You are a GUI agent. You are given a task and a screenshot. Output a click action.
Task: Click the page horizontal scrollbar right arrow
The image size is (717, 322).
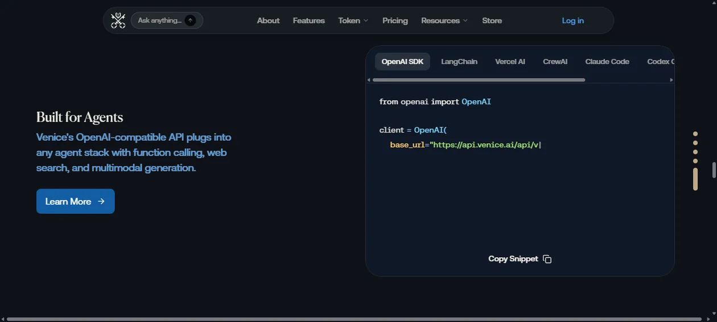click(x=708, y=319)
